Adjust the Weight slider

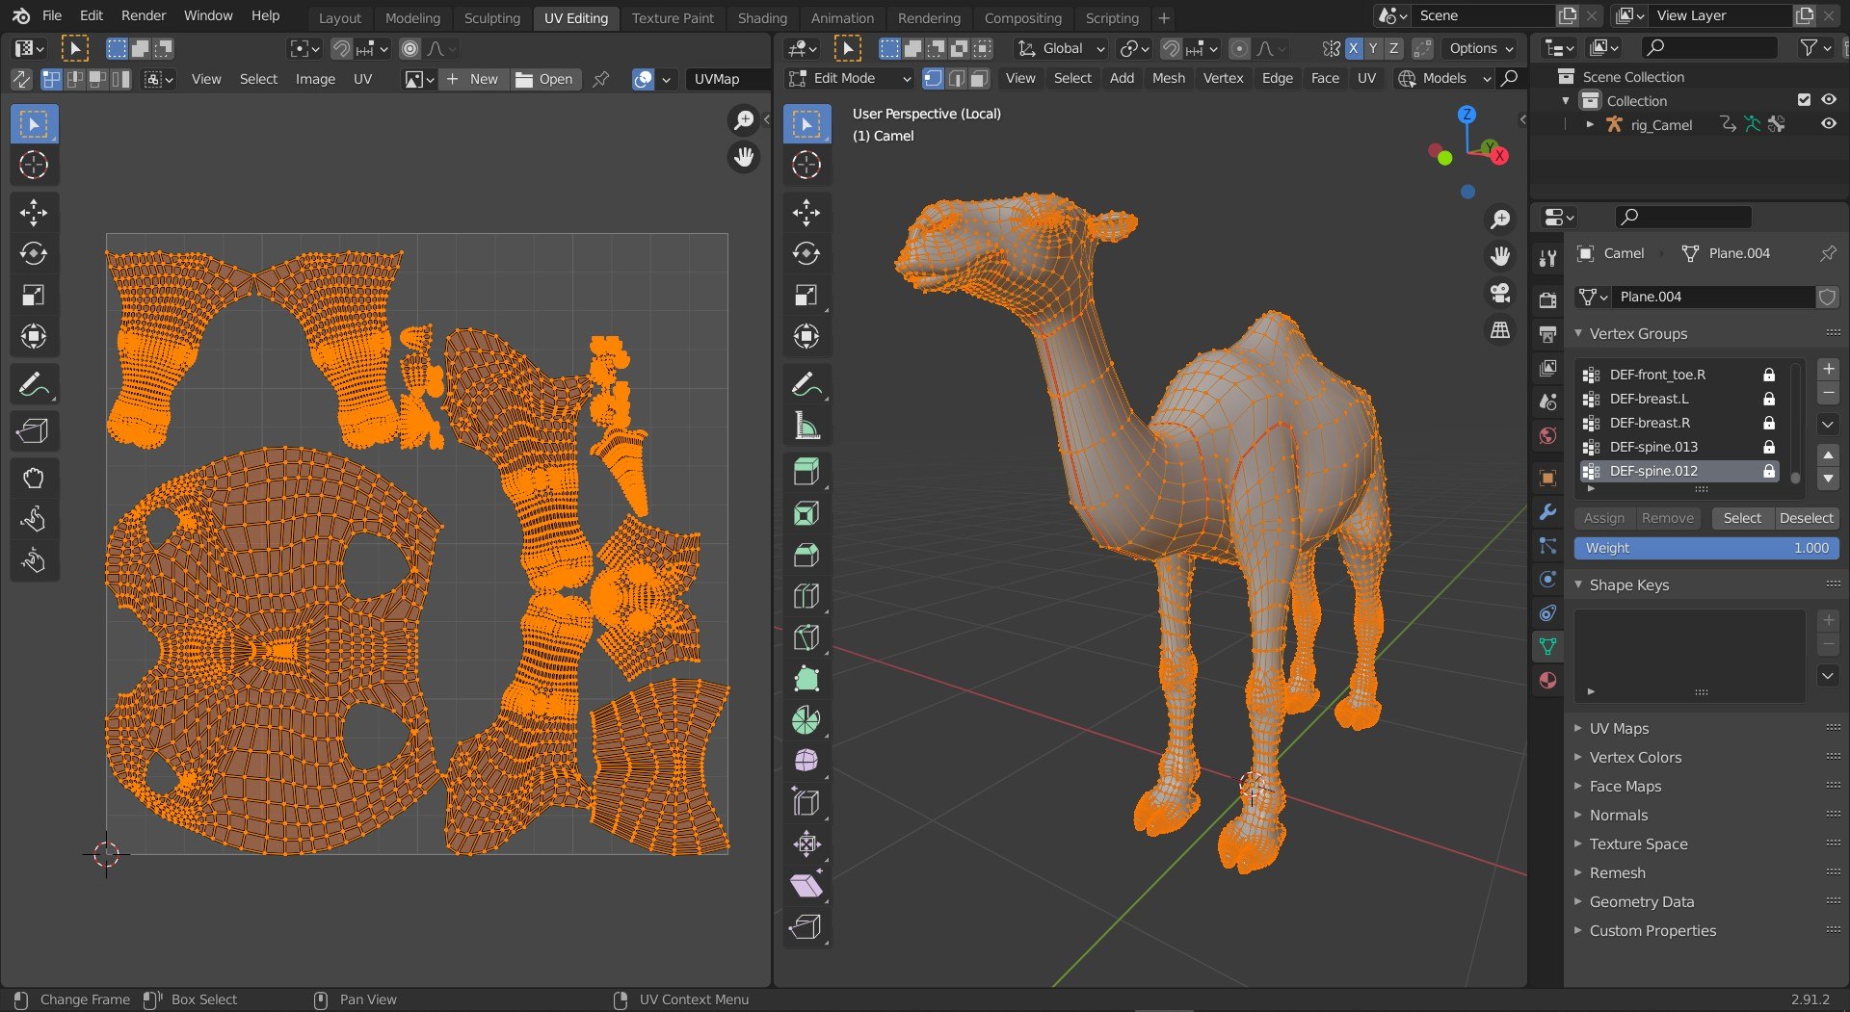1706,548
